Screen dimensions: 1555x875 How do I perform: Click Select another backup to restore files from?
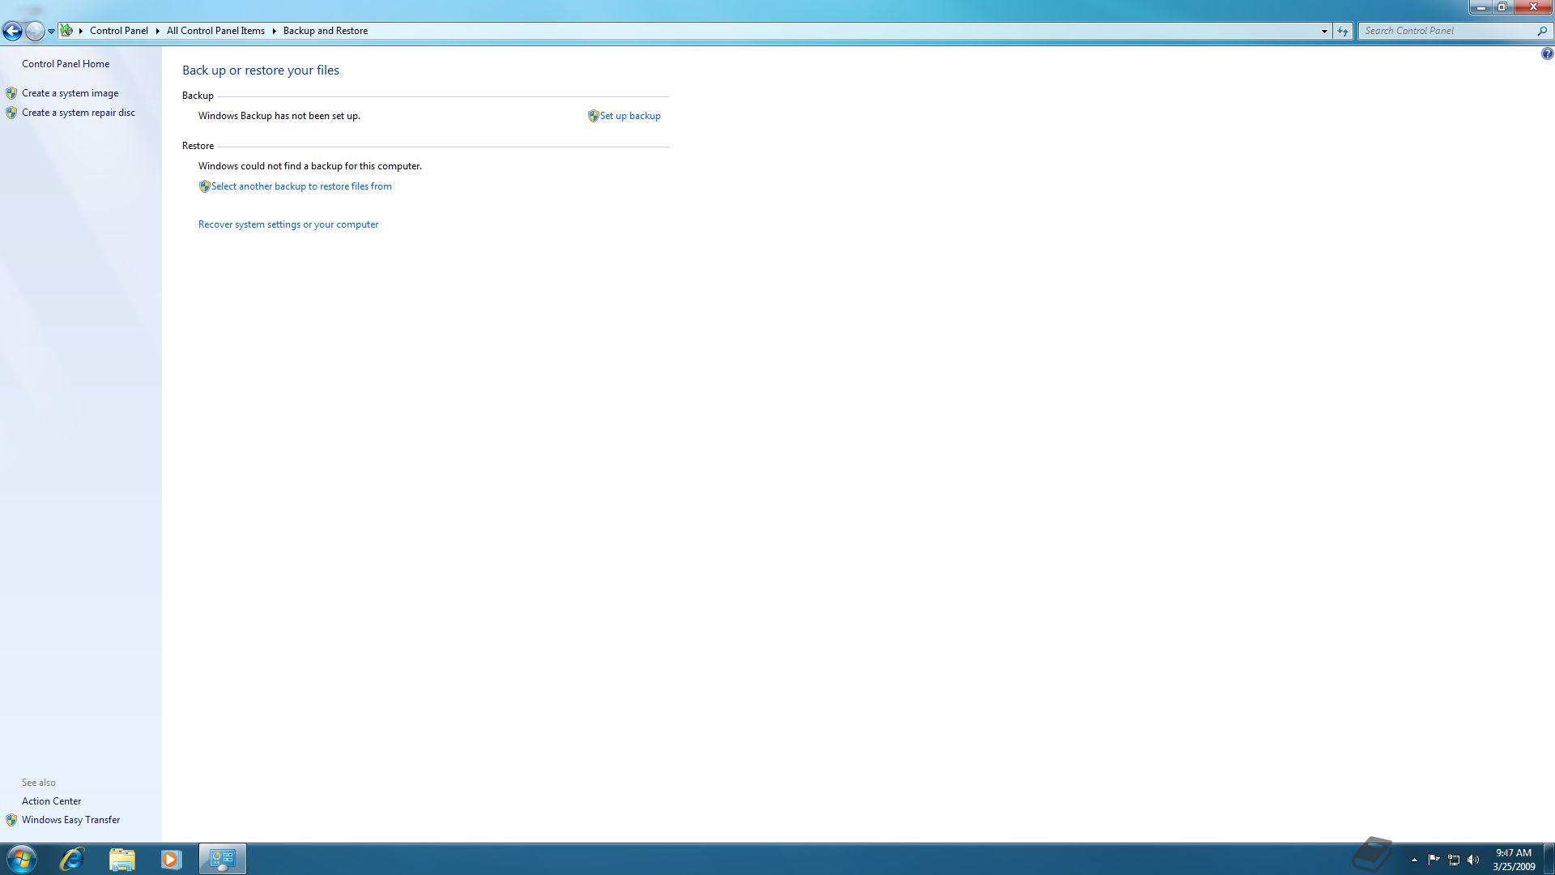pyautogui.click(x=301, y=186)
